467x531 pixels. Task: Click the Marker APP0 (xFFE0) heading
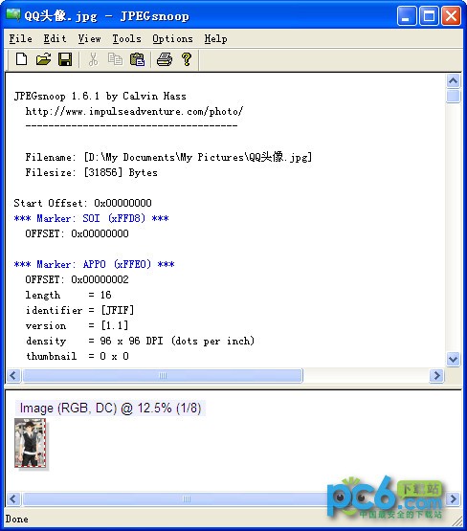click(x=94, y=264)
